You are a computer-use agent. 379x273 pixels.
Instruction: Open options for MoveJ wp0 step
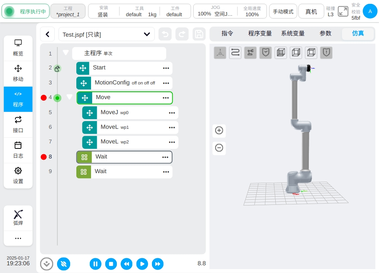172,113
